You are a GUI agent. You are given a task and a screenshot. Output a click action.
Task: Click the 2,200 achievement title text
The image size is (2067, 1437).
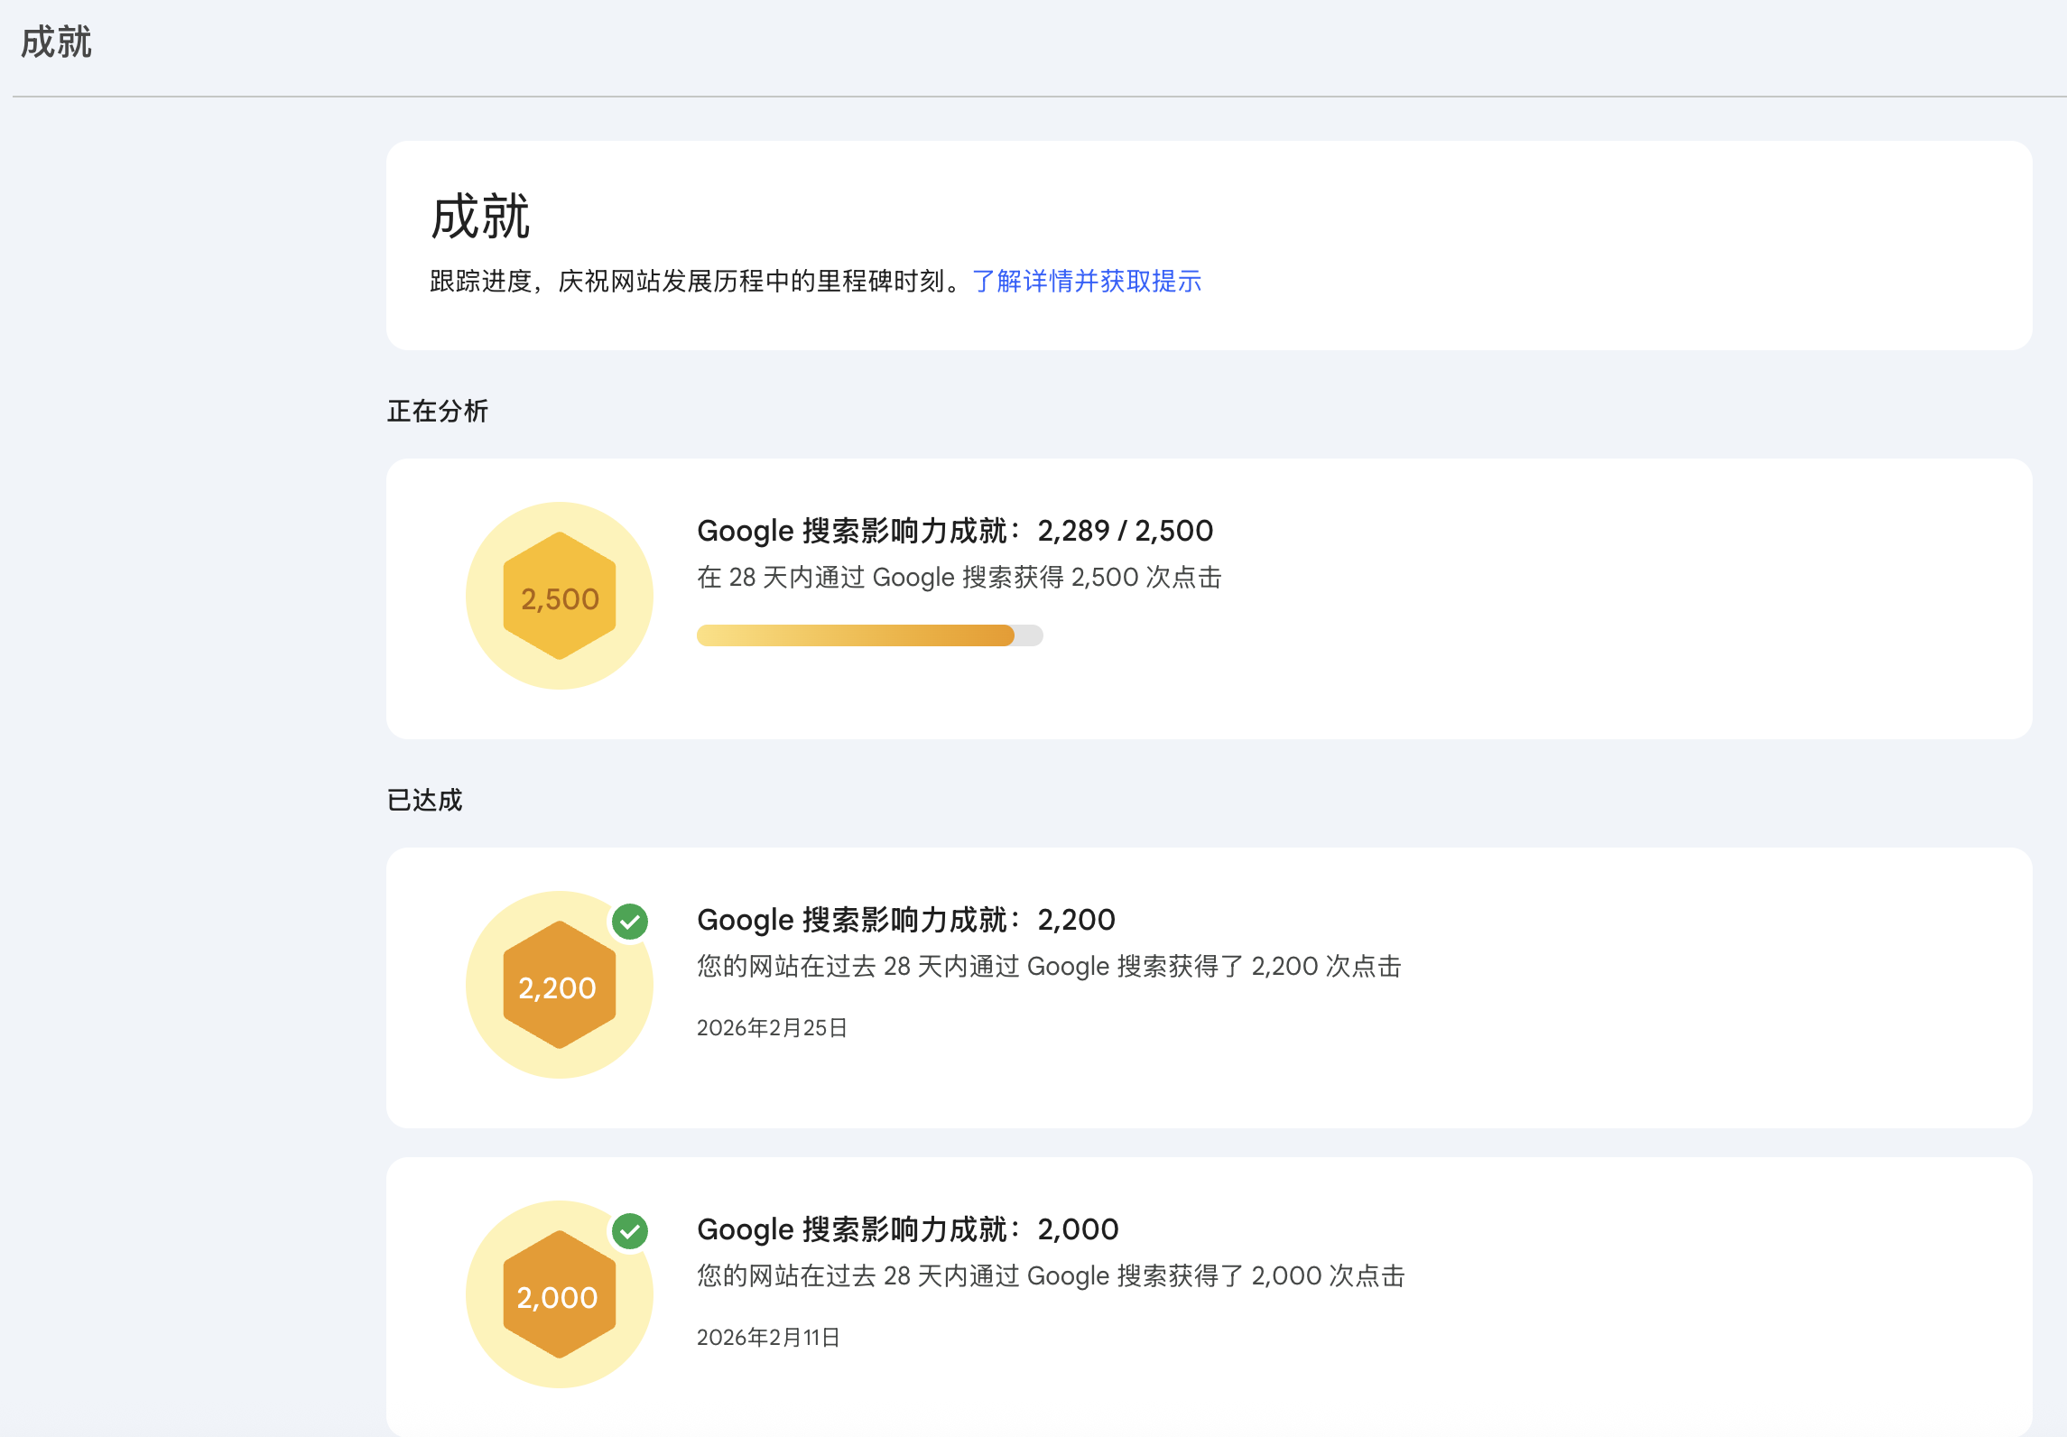click(905, 920)
